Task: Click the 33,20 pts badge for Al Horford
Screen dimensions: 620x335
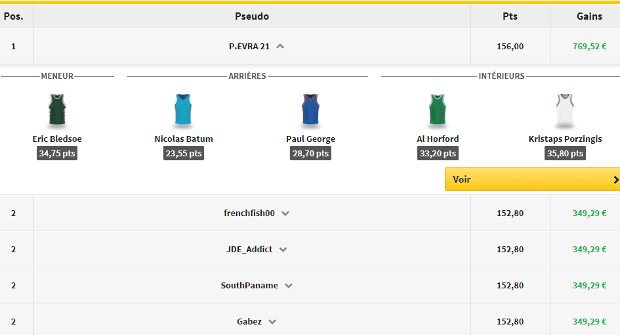Action: pos(438,154)
